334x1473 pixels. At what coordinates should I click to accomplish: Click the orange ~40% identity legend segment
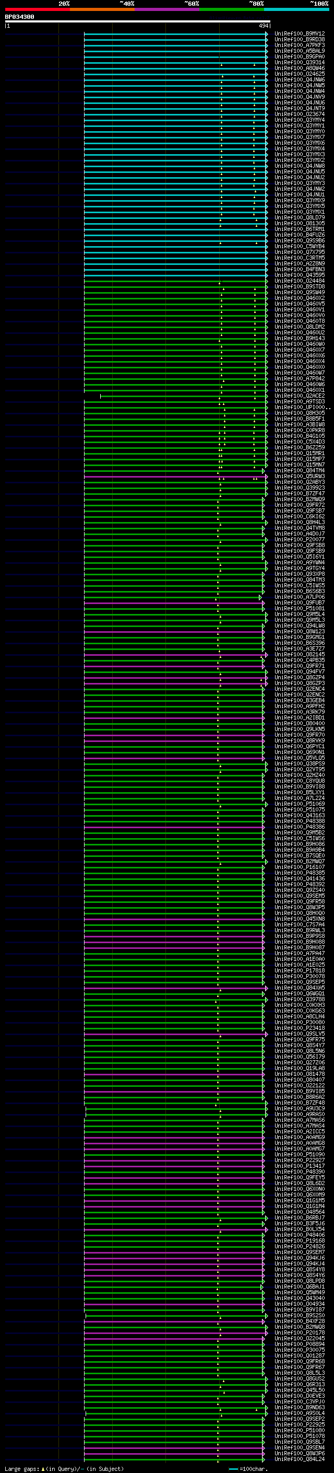102,9
